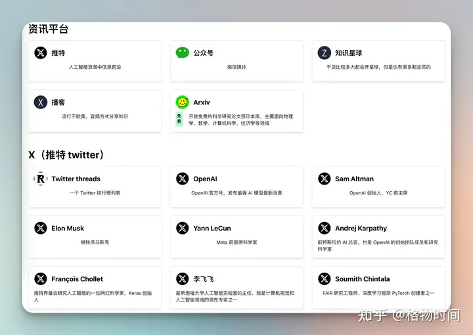This screenshot has height=335, width=473.
Task: Click the description starting 开放免费的科学研究论文
Action: pos(240,120)
